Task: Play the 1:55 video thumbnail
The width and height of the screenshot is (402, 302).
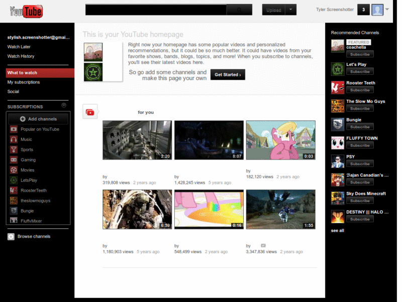Action: click(x=281, y=209)
